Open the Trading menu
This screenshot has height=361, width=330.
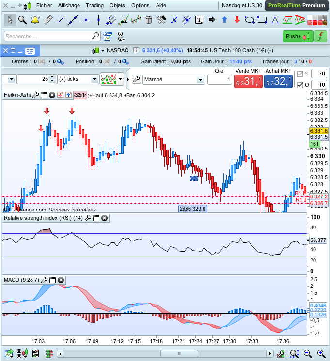94,5
